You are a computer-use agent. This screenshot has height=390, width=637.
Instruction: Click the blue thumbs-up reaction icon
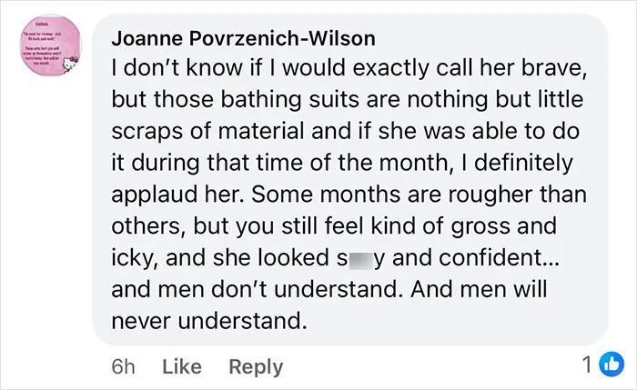click(x=612, y=364)
